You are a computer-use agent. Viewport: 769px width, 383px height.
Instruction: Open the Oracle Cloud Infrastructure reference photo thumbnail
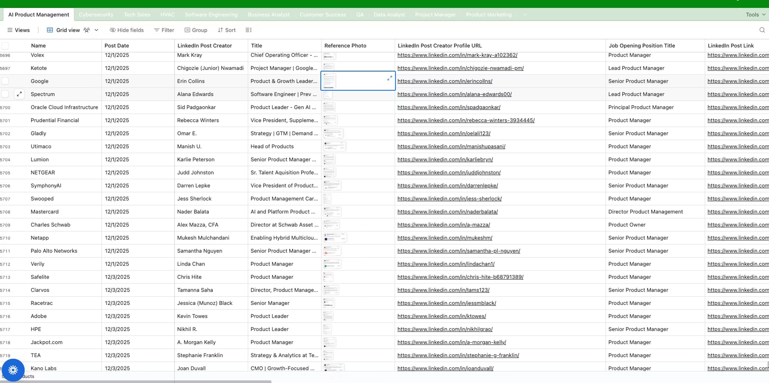329,107
